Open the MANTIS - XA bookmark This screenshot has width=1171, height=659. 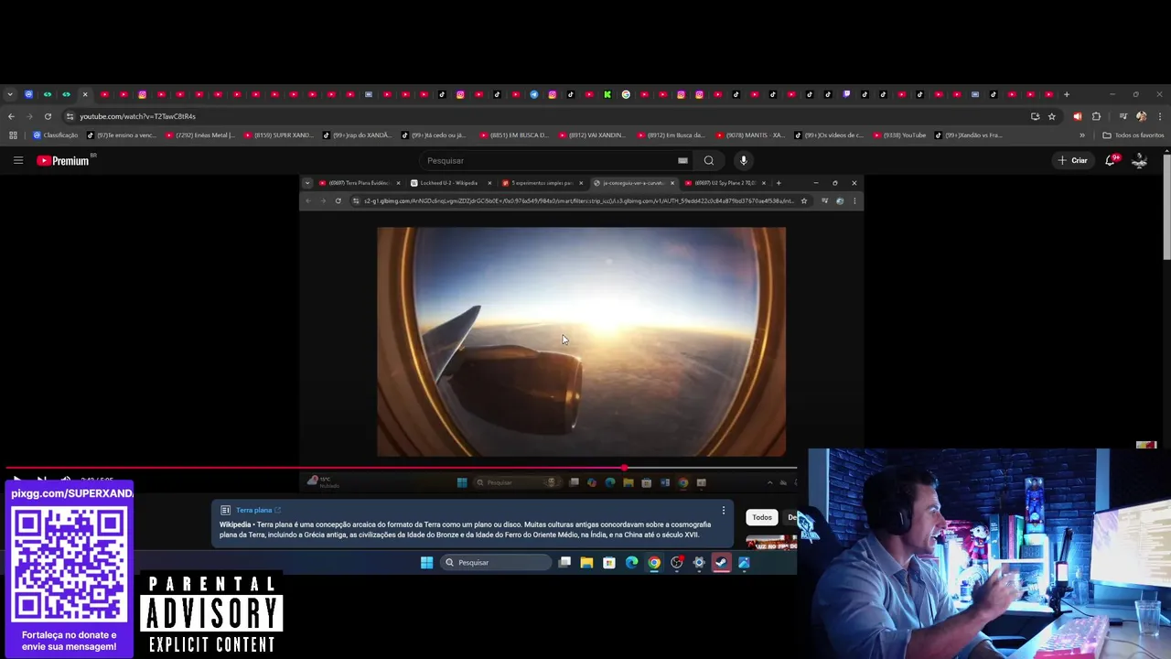pyautogui.click(x=750, y=135)
